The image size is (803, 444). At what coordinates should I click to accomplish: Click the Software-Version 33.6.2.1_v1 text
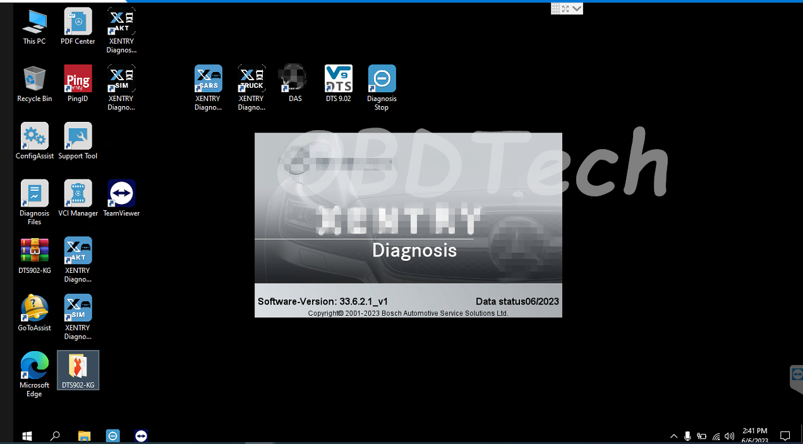point(323,301)
